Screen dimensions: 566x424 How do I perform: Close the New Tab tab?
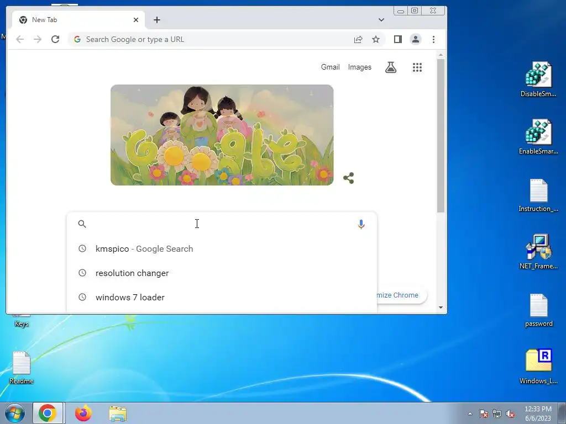[136, 20]
